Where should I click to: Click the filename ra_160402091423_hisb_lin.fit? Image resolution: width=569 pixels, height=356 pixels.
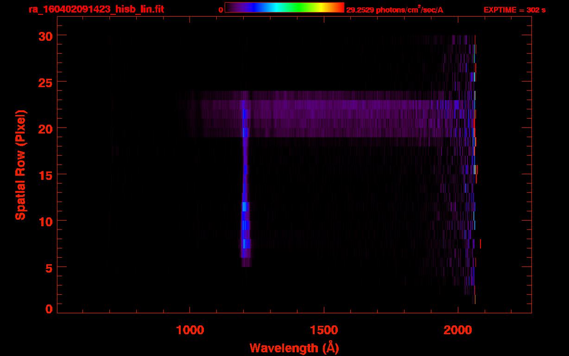point(96,9)
